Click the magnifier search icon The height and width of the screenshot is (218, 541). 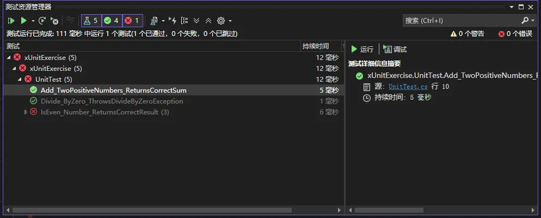coord(525,21)
